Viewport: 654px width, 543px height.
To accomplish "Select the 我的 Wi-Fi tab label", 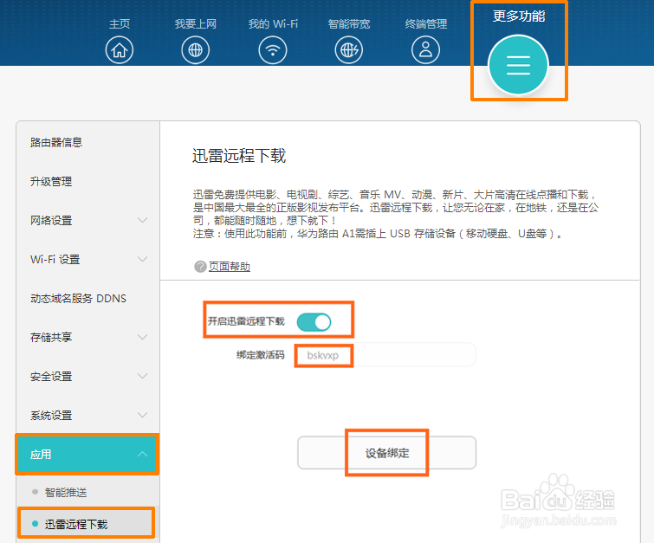I will tap(273, 23).
